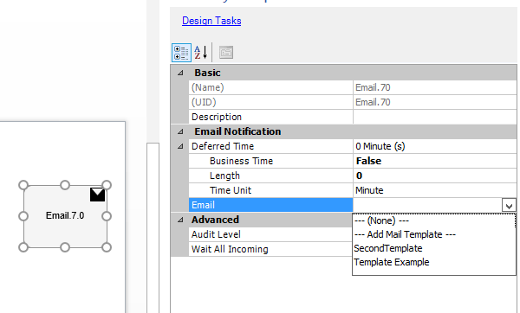This screenshot has width=520, height=313.
Task: Select the Length property label
Action: [x=271, y=176]
